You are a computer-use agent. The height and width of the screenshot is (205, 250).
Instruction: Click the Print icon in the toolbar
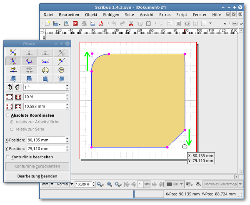click(x=85, y=24)
